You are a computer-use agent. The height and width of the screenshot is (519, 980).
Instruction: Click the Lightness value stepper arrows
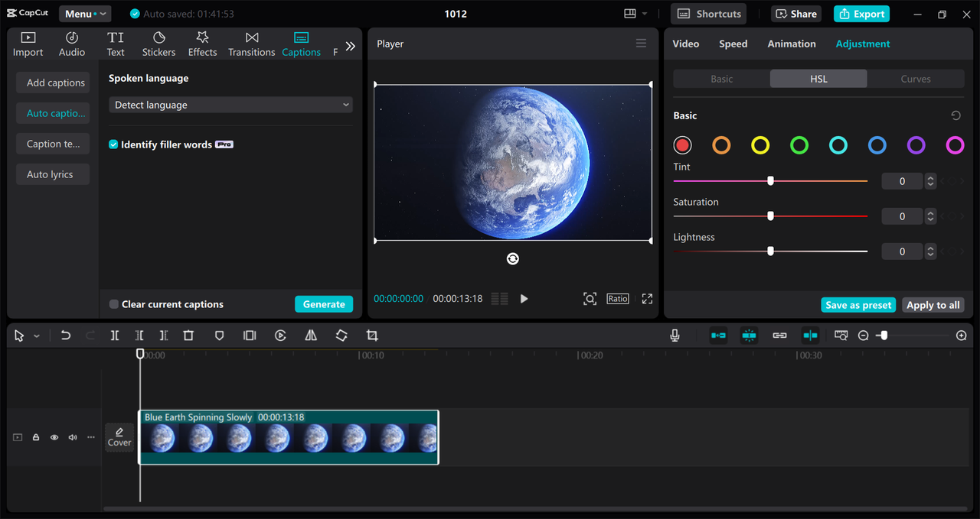[x=930, y=251]
